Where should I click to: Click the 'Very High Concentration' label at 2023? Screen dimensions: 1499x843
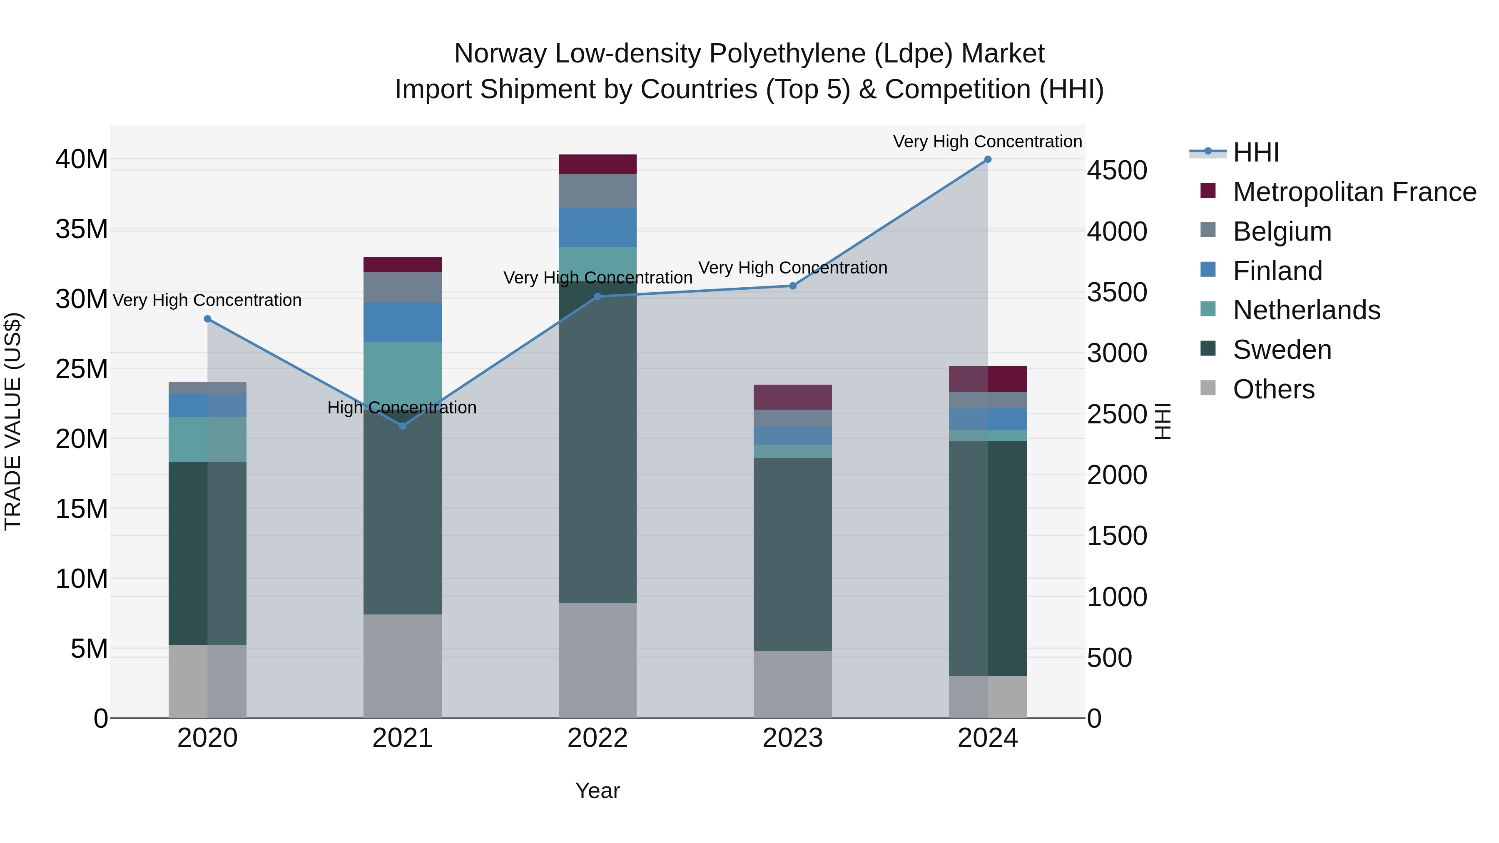pyautogui.click(x=792, y=268)
